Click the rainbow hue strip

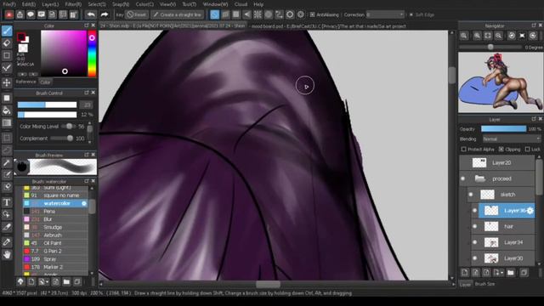tap(92, 54)
